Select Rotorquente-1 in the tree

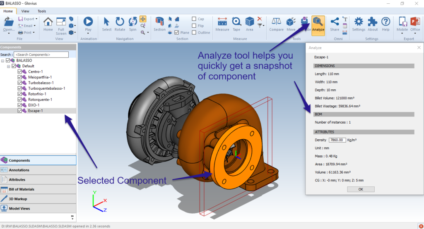40,99
